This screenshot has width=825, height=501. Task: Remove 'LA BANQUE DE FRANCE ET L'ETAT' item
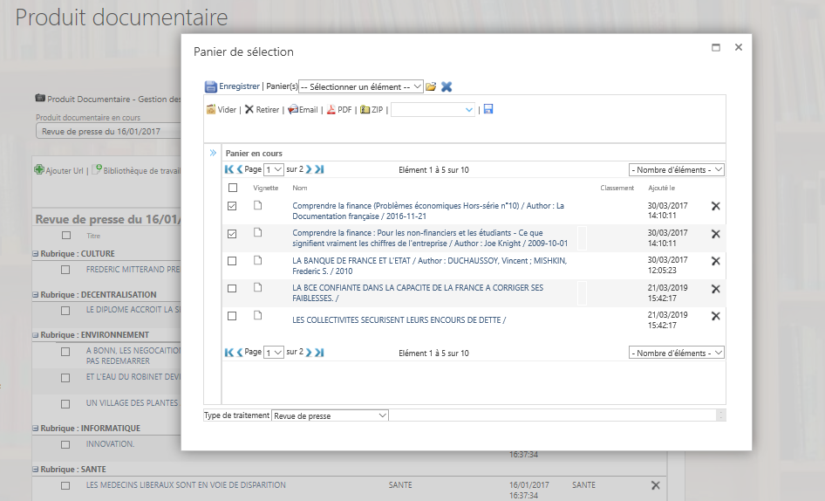click(x=716, y=261)
